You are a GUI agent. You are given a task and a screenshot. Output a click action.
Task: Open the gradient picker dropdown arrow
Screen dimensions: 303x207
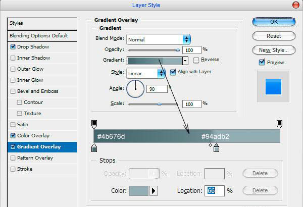click(x=185, y=61)
